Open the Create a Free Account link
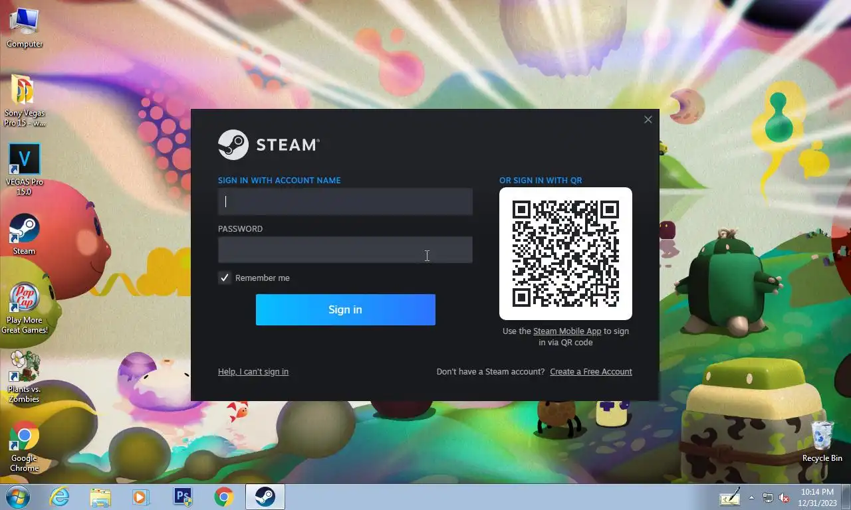The height and width of the screenshot is (510, 851). click(591, 372)
